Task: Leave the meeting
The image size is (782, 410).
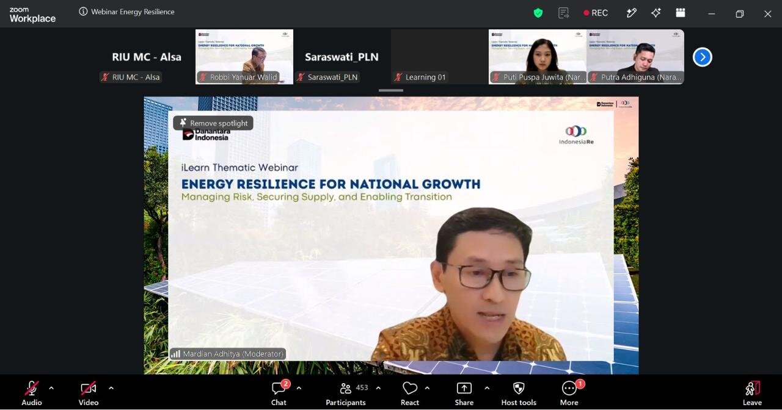Action: (x=752, y=393)
